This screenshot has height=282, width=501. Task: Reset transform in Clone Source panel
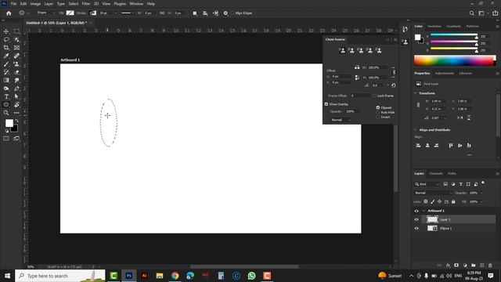coord(393,85)
